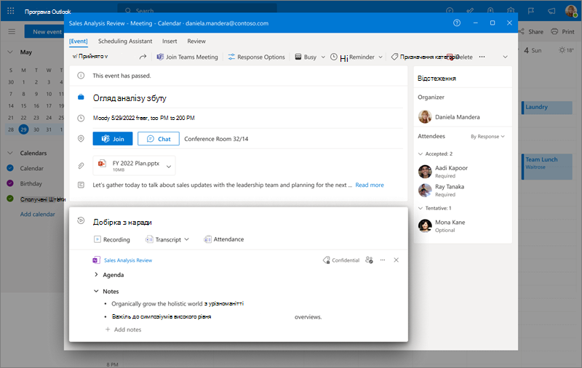The image size is (582, 368).
Task: Open the Team Lunch calendar event
Action: 547,167
